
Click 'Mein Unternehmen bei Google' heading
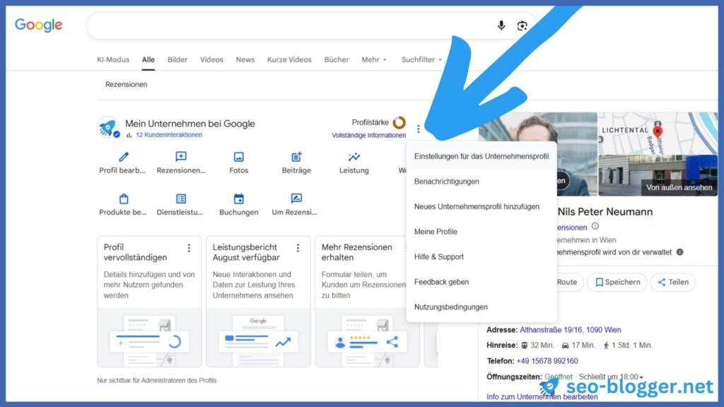(189, 124)
